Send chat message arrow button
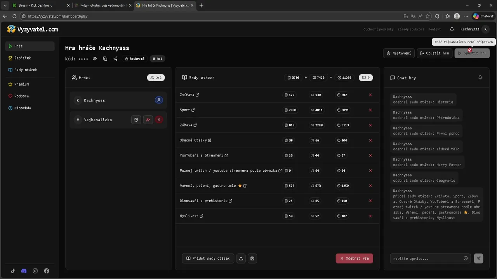The image size is (497, 279). point(479,258)
